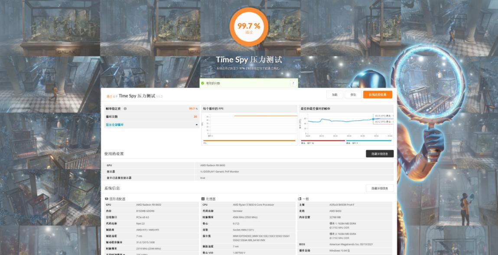Click the 保存 button
Screen dimensions: 498x255
(353, 95)
